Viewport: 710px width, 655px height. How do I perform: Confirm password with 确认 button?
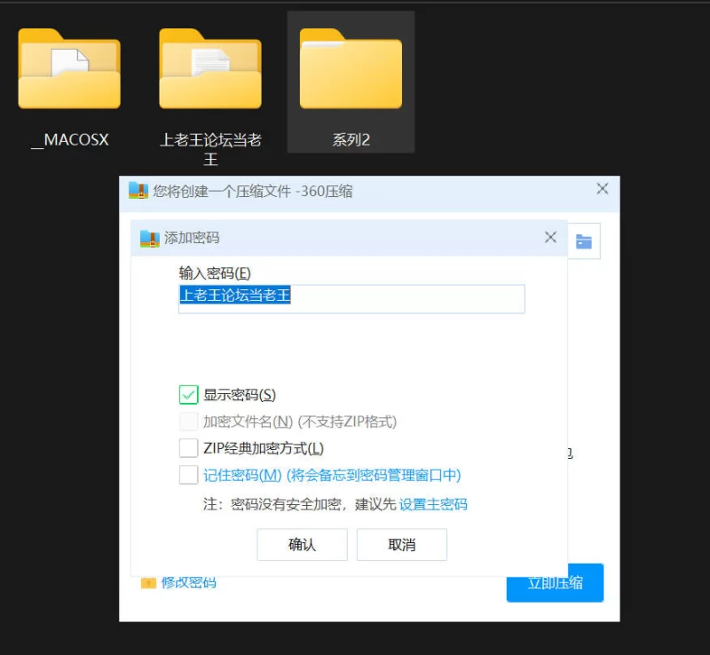pyautogui.click(x=302, y=544)
